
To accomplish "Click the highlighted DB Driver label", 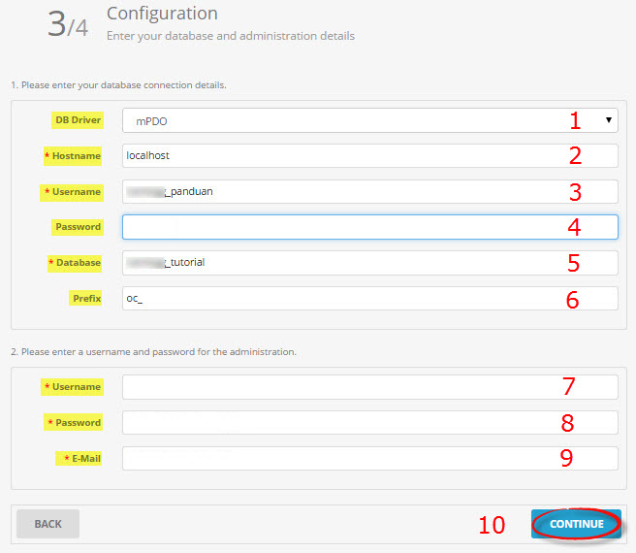I will tap(78, 120).
